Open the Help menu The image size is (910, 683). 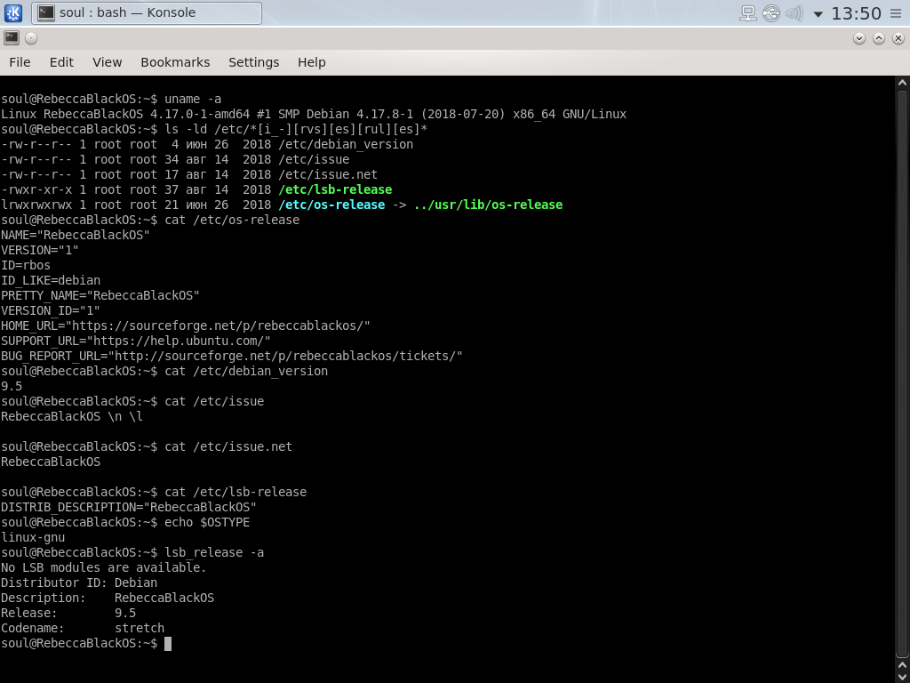[312, 62]
